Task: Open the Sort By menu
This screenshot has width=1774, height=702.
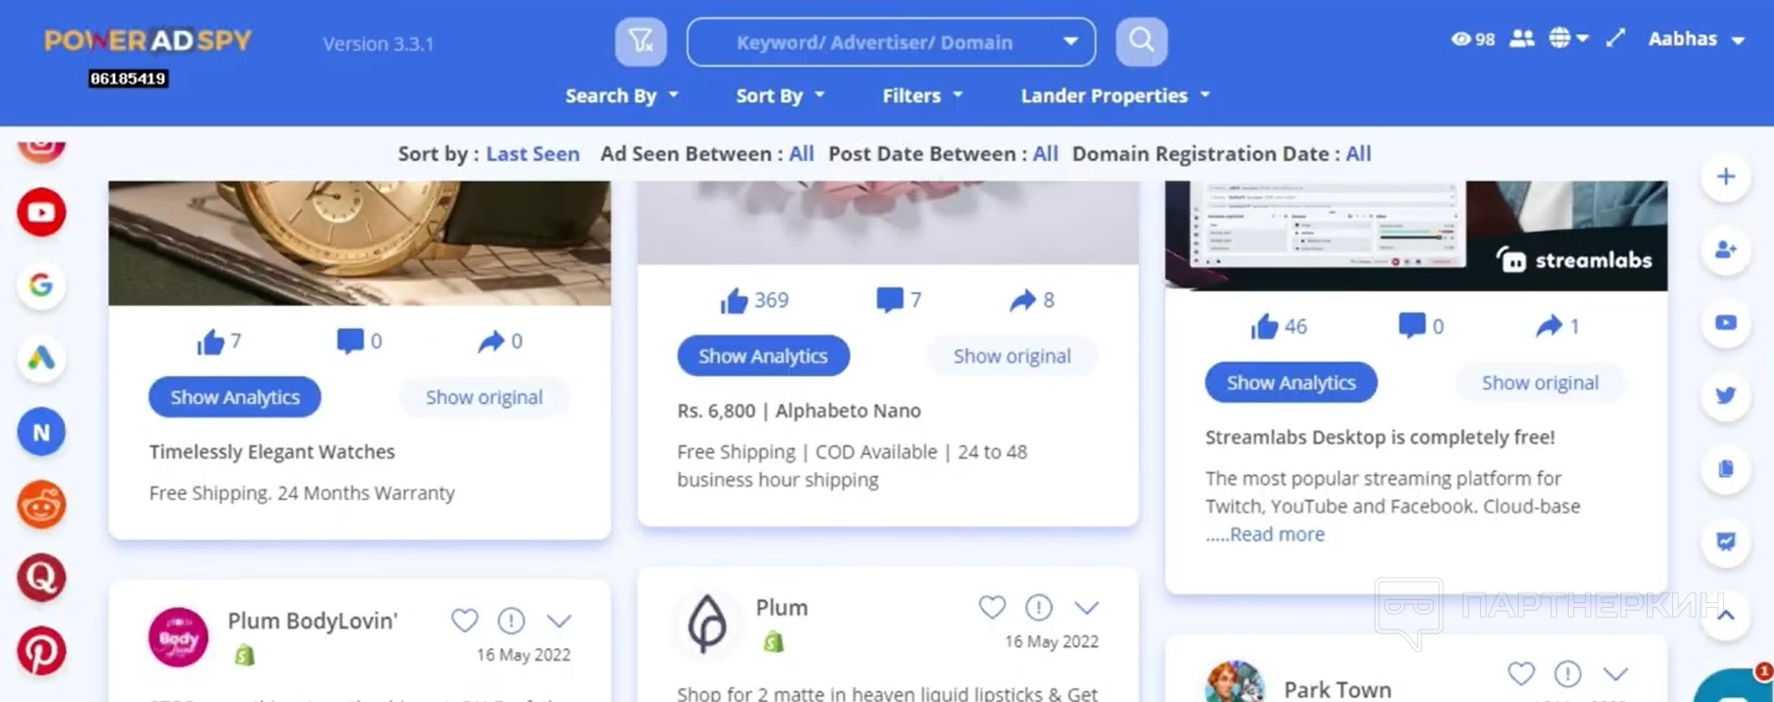Action: [780, 95]
